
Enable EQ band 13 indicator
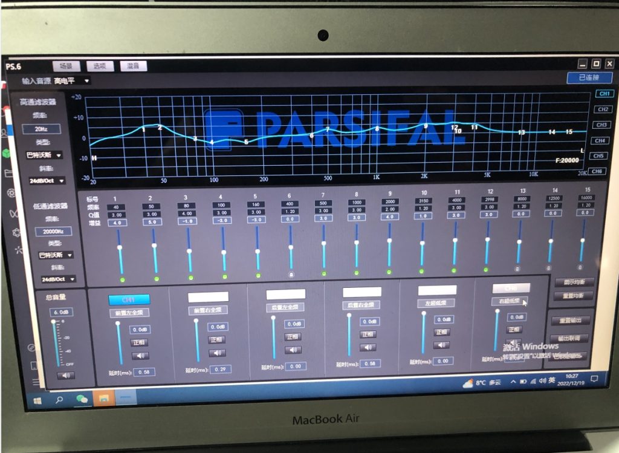pyautogui.click(x=517, y=269)
